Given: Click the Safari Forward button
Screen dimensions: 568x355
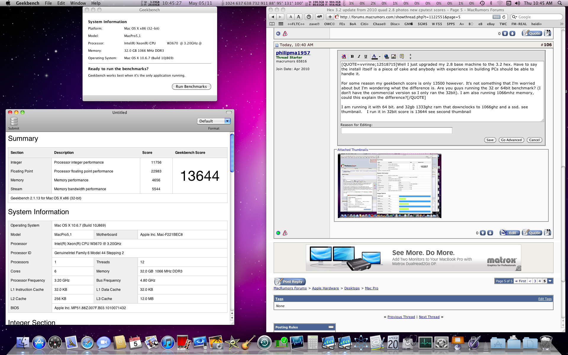Looking at the screenshot, I should [280, 17].
